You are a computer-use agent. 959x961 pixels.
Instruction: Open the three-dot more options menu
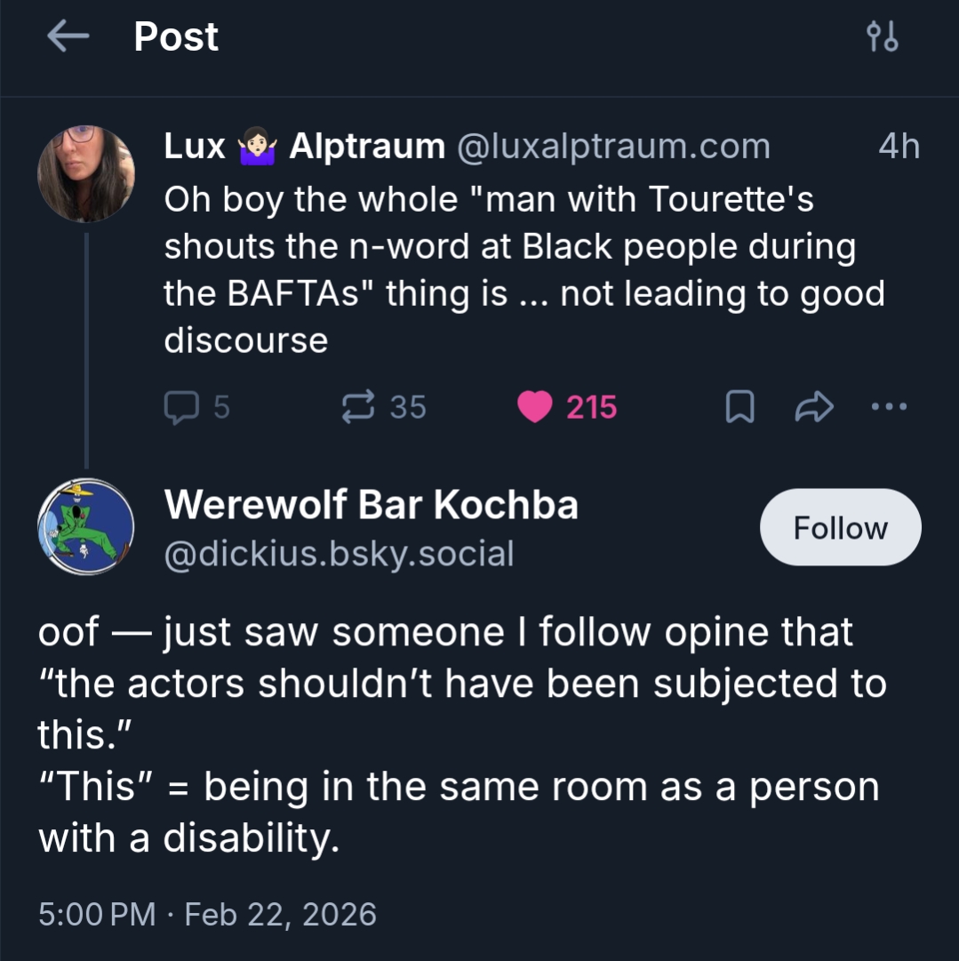[x=889, y=407]
